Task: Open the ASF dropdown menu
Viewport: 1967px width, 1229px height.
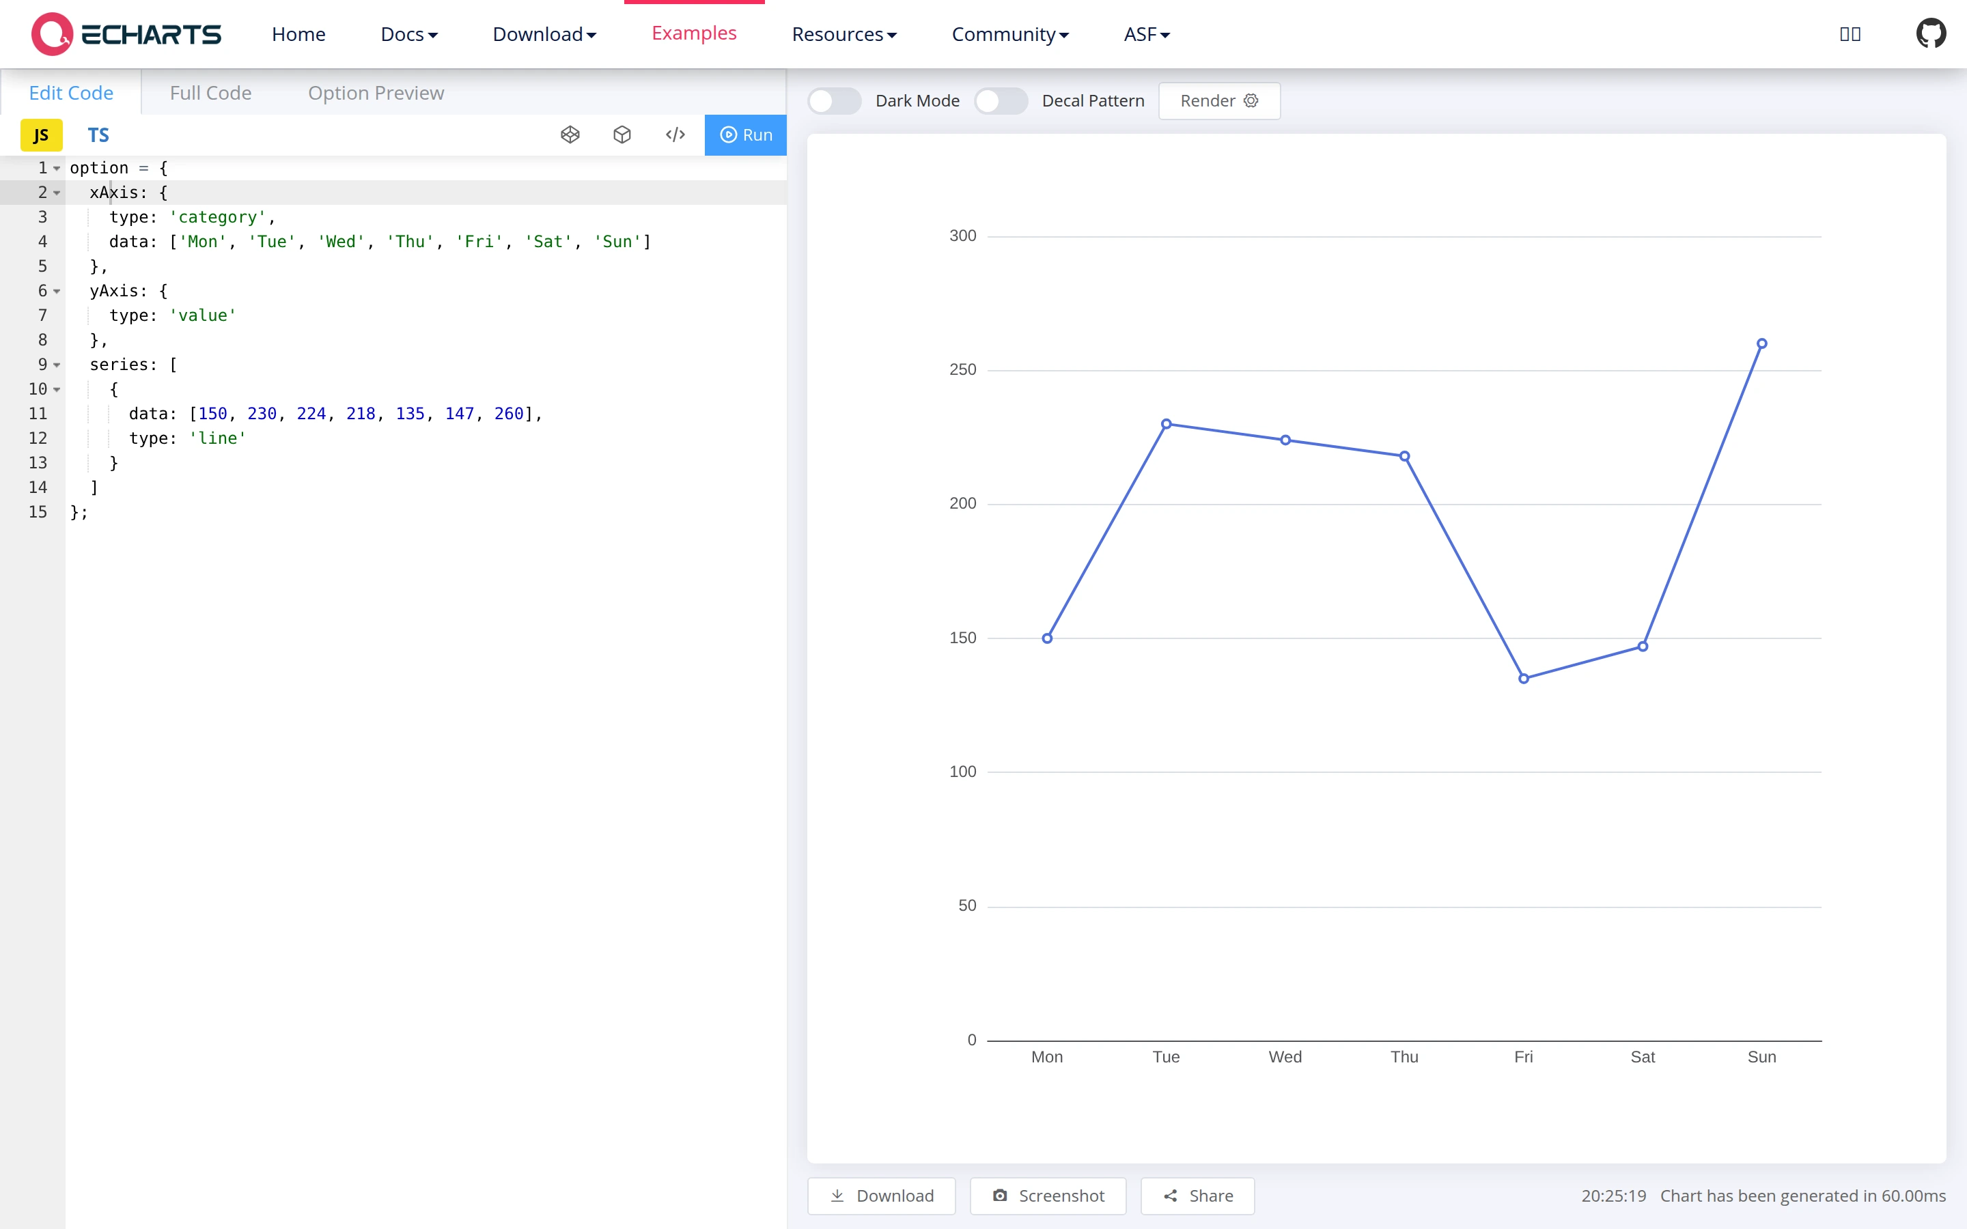Action: pyautogui.click(x=1147, y=34)
